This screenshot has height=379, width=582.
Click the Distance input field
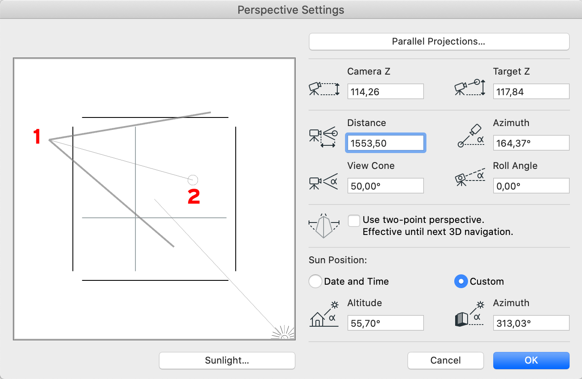(x=385, y=143)
